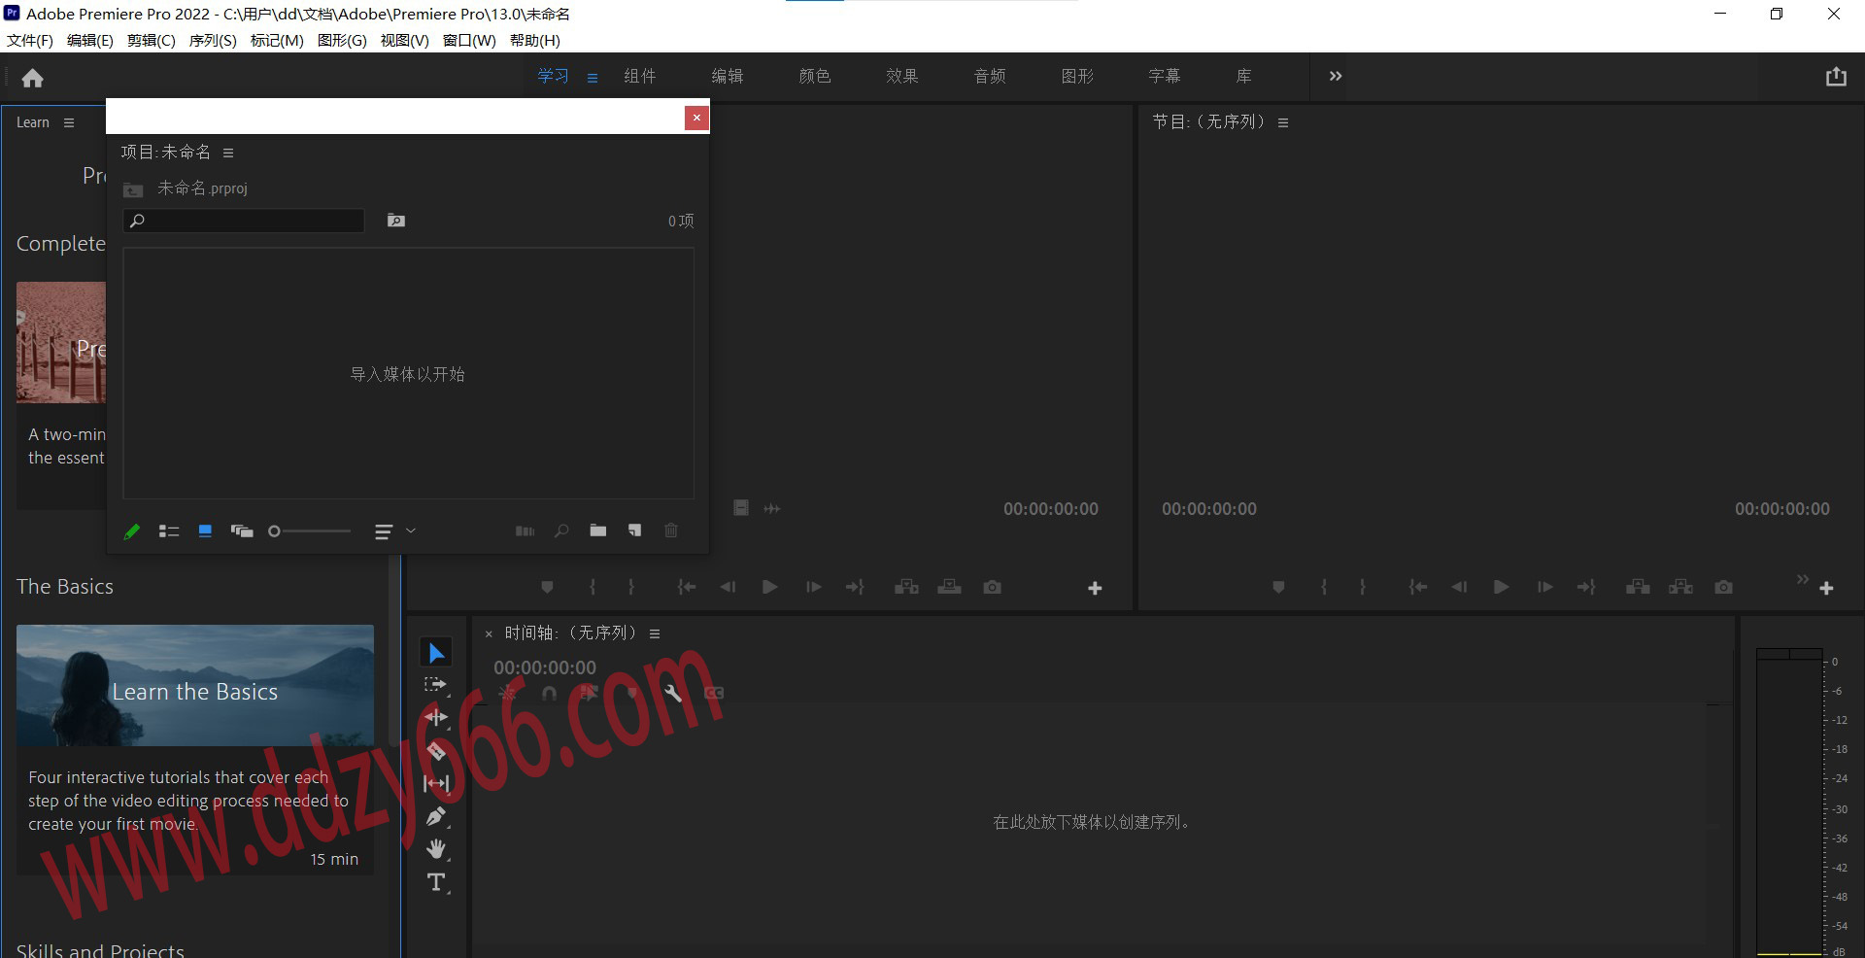This screenshot has width=1865, height=958.
Task: Click the Find magnifier in project panel
Action: point(561,531)
